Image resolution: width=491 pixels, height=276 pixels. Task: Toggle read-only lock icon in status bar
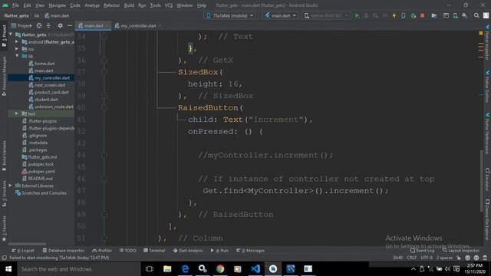point(459,258)
